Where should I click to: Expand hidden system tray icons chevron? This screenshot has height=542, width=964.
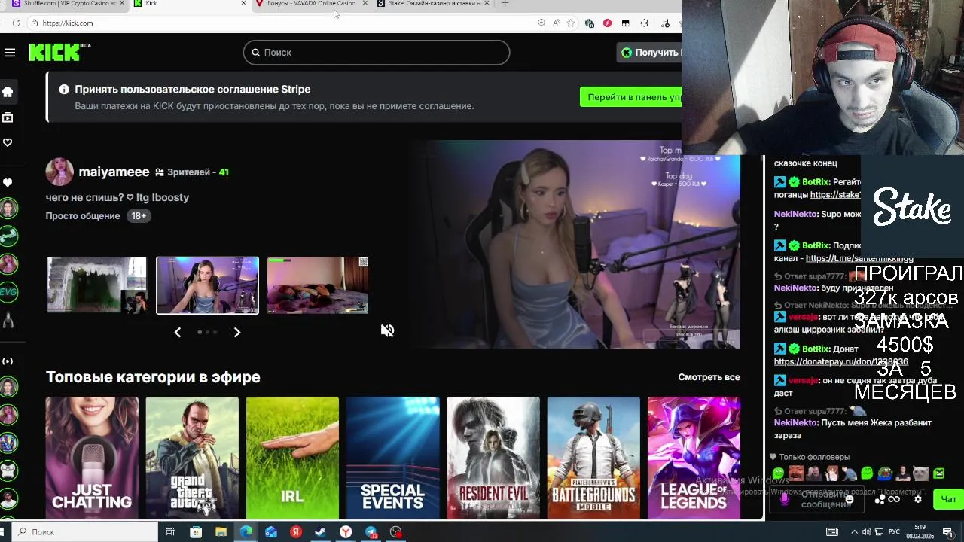pyautogui.click(x=855, y=532)
